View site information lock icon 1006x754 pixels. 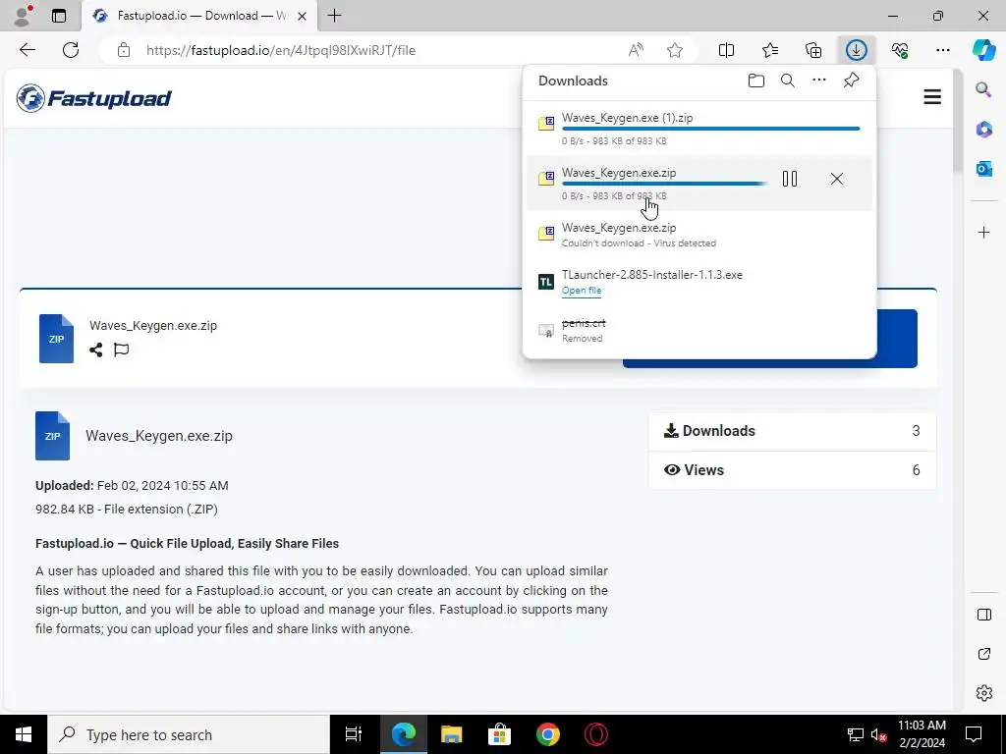coord(124,50)
